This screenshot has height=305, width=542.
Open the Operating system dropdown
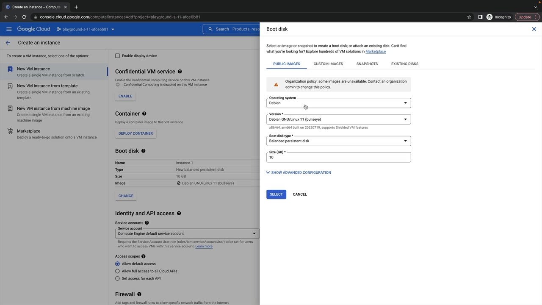338,103
